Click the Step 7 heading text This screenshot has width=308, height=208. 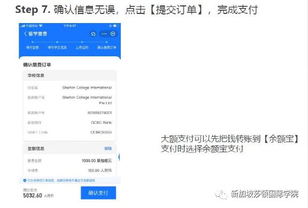(136, 10)
